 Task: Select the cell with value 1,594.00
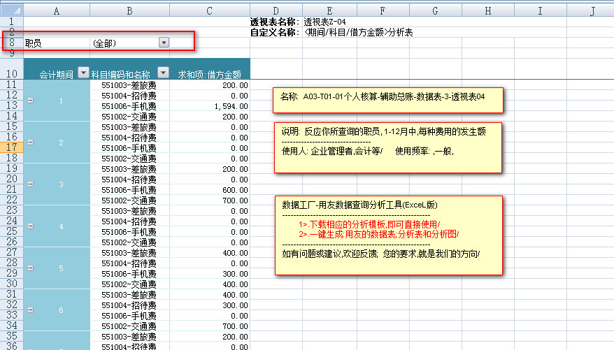click(x=209, y=106)
